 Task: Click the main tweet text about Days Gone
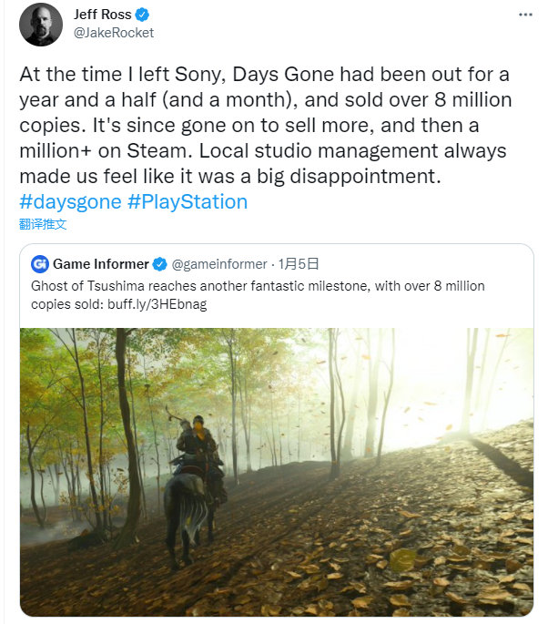pos(265,126)
